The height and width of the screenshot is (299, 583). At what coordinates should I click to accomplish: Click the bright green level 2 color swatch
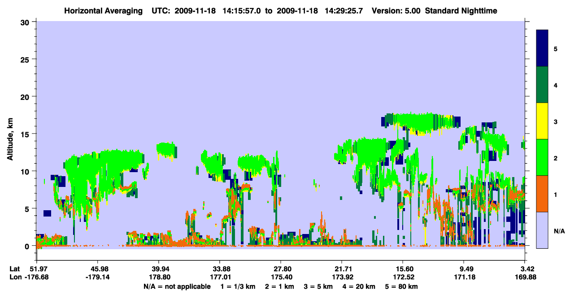click(542, 157)
